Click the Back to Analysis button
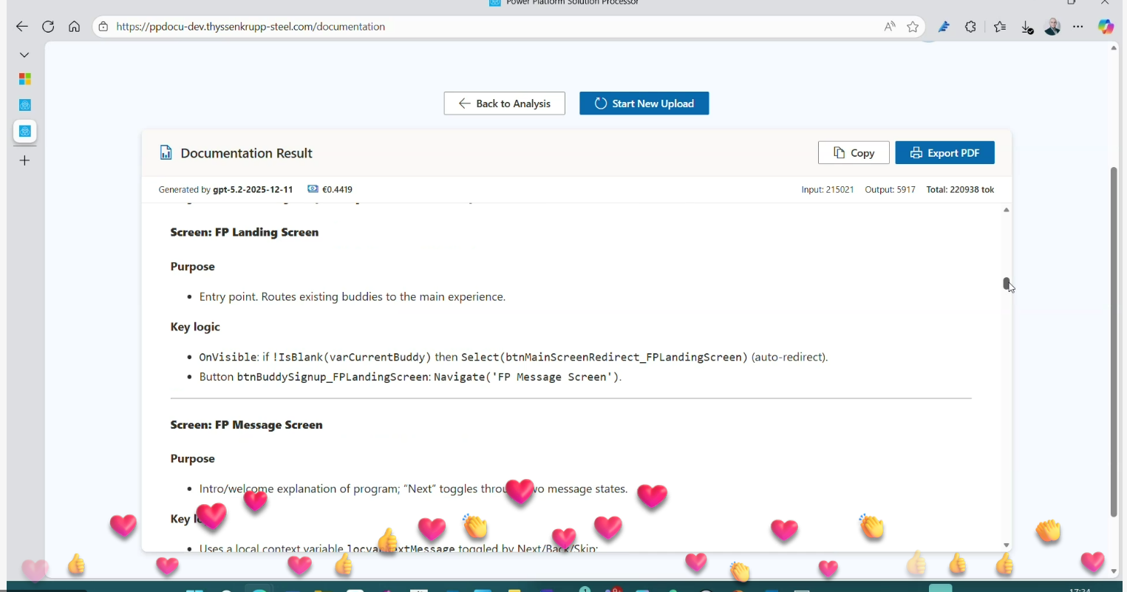The image size is (1127, 592). tap(504, 103)
